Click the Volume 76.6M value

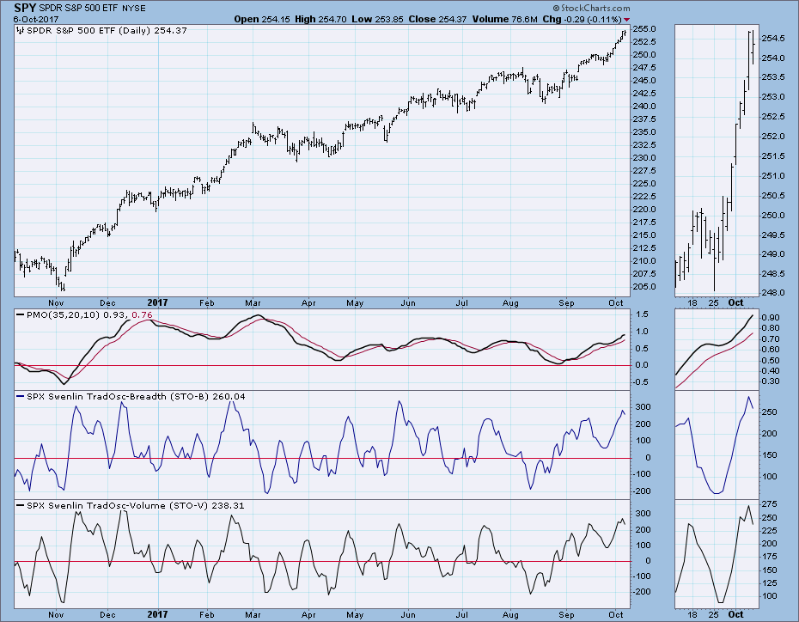504,20
